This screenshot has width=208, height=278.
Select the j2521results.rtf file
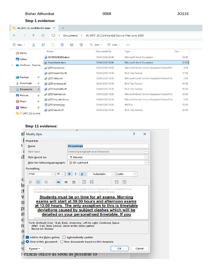[x=56, y=110]
